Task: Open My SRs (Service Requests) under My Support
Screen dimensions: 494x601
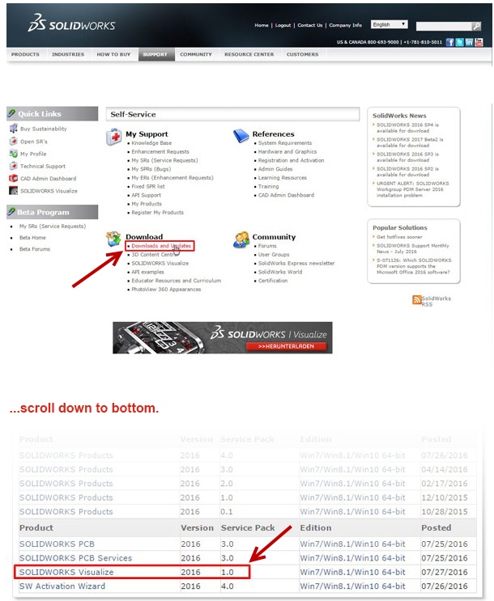Action: click(x=164, y=161)
